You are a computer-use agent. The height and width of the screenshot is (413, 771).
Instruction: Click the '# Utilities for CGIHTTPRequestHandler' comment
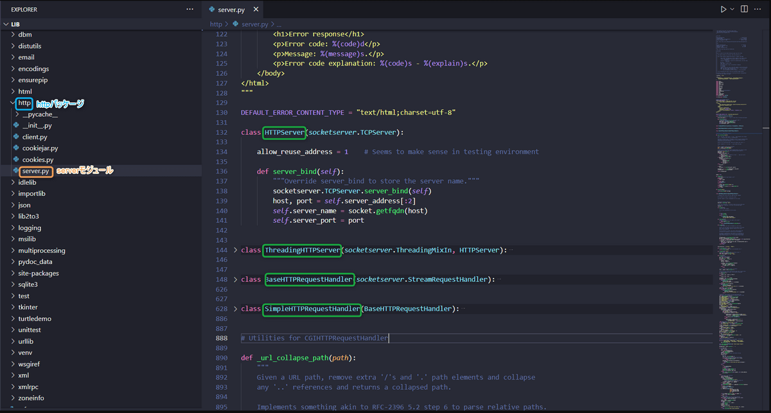point(315,338)
